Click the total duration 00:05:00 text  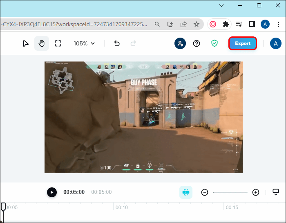(101, 192)
